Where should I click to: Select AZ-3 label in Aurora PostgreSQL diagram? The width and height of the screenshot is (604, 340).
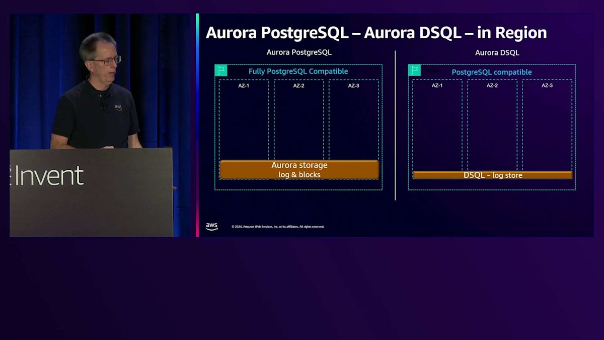(354, 86)
